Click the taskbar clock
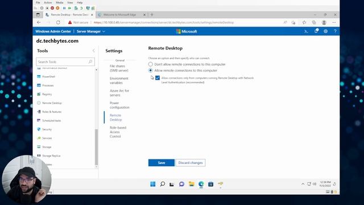The height and width of the screenshot is (205, 364). (x=325, y=184)
